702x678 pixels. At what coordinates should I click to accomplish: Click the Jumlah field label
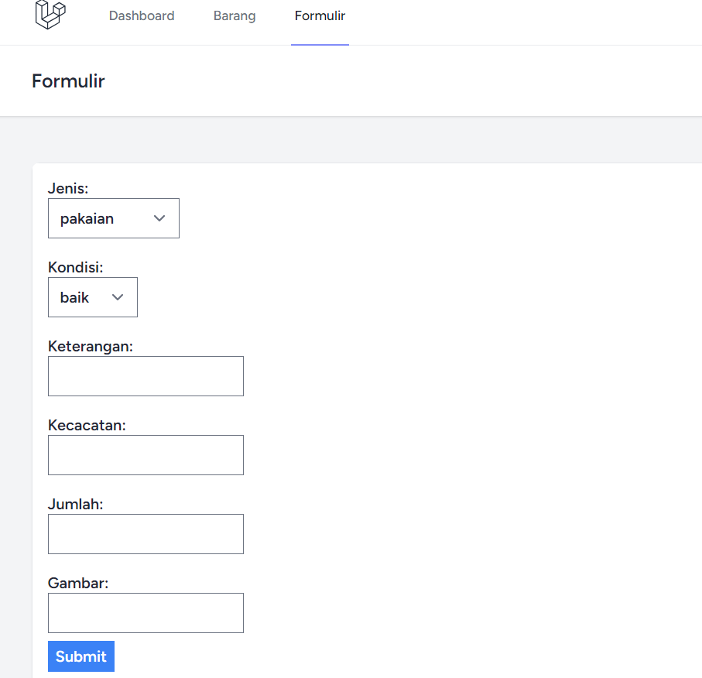[x=75, y=504]
